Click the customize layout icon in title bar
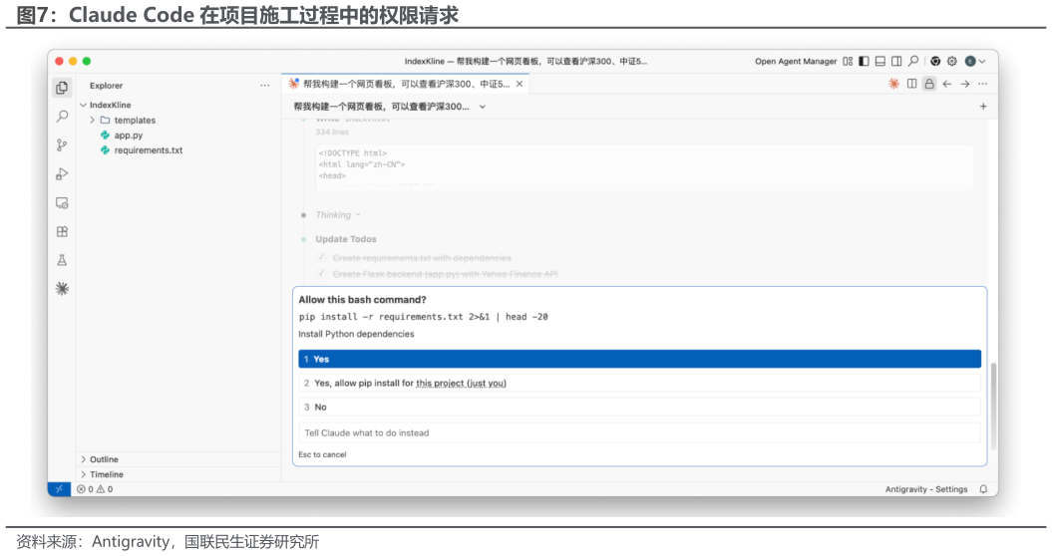Image resolution: width=1052 pixels, height=556 pixels. coord(848,61)
